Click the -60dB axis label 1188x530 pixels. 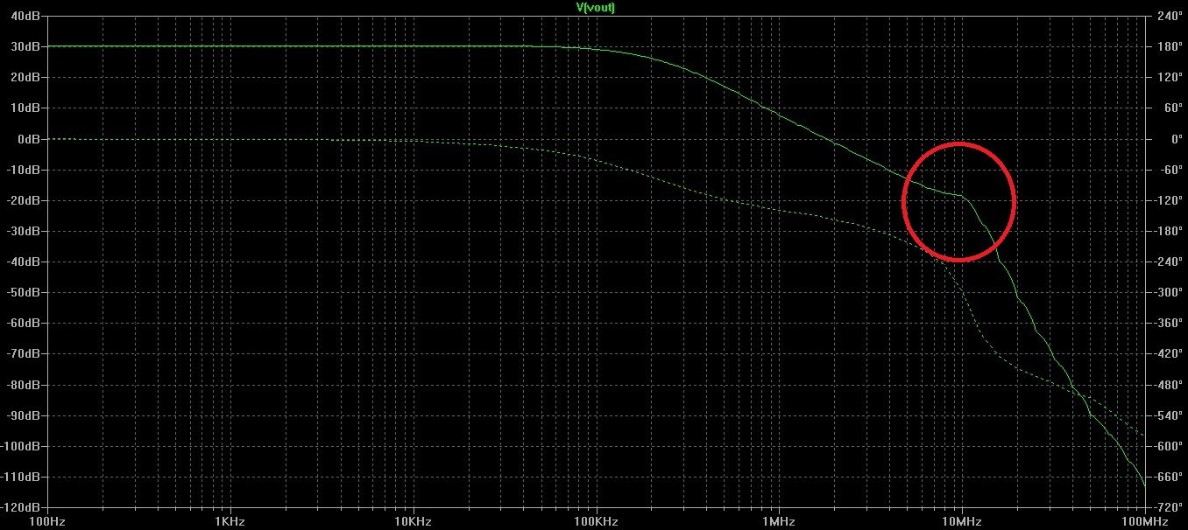coord(25,323)
